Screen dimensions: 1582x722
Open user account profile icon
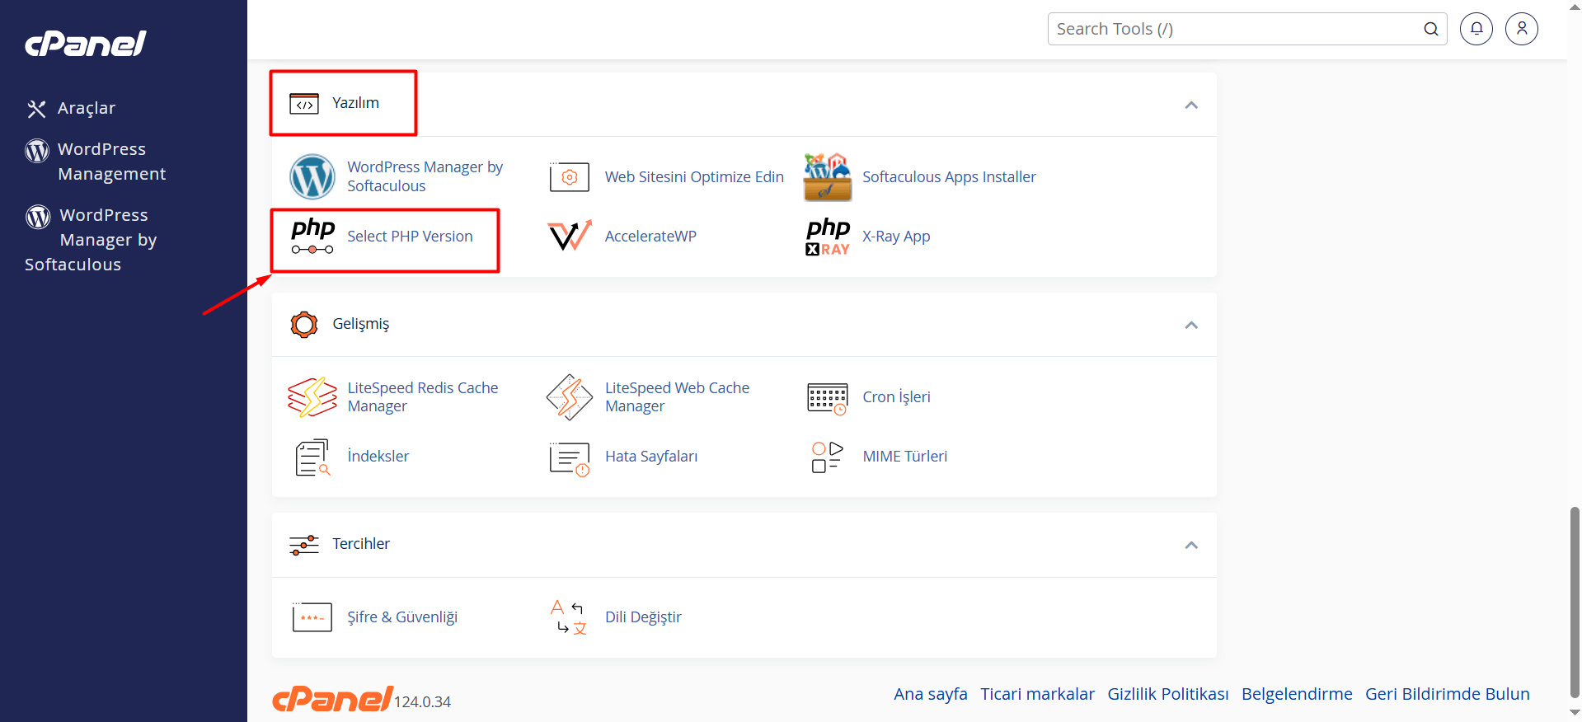(1522, 29)
